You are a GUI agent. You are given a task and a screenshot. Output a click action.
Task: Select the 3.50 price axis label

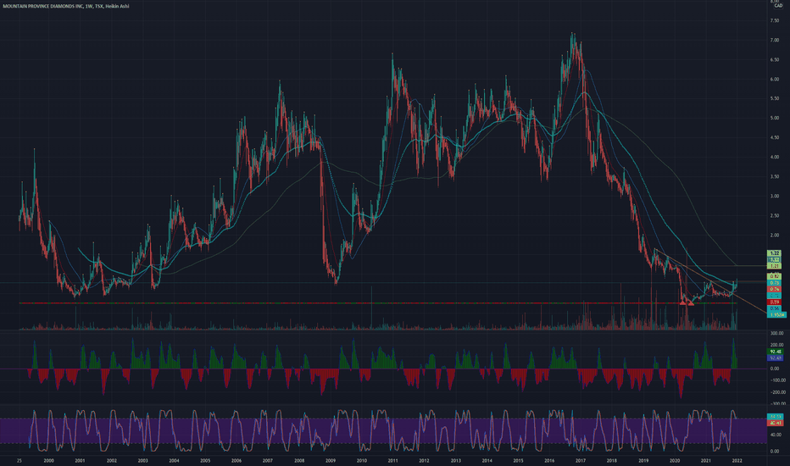point(774,177)
